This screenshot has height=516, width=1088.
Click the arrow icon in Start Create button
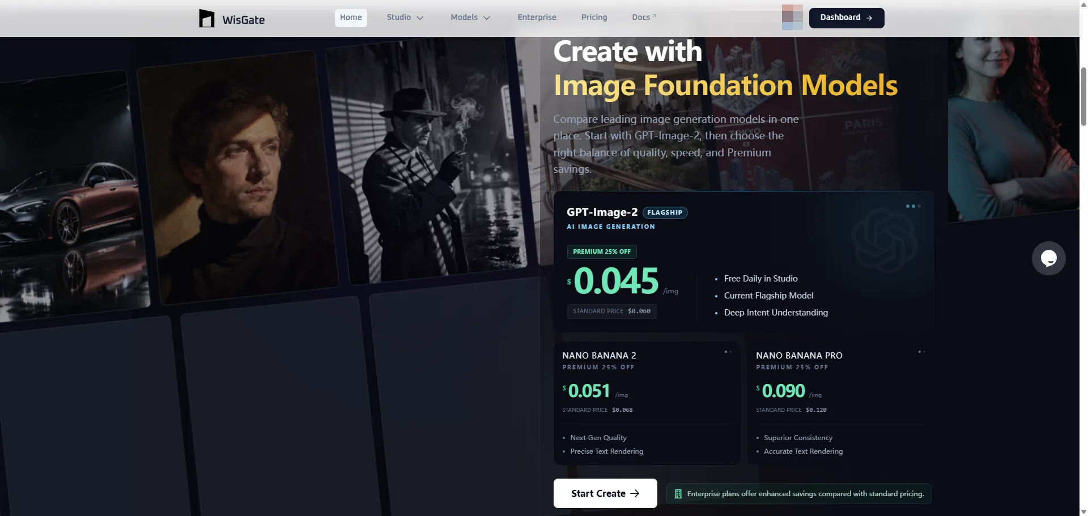tap(635, 493)
